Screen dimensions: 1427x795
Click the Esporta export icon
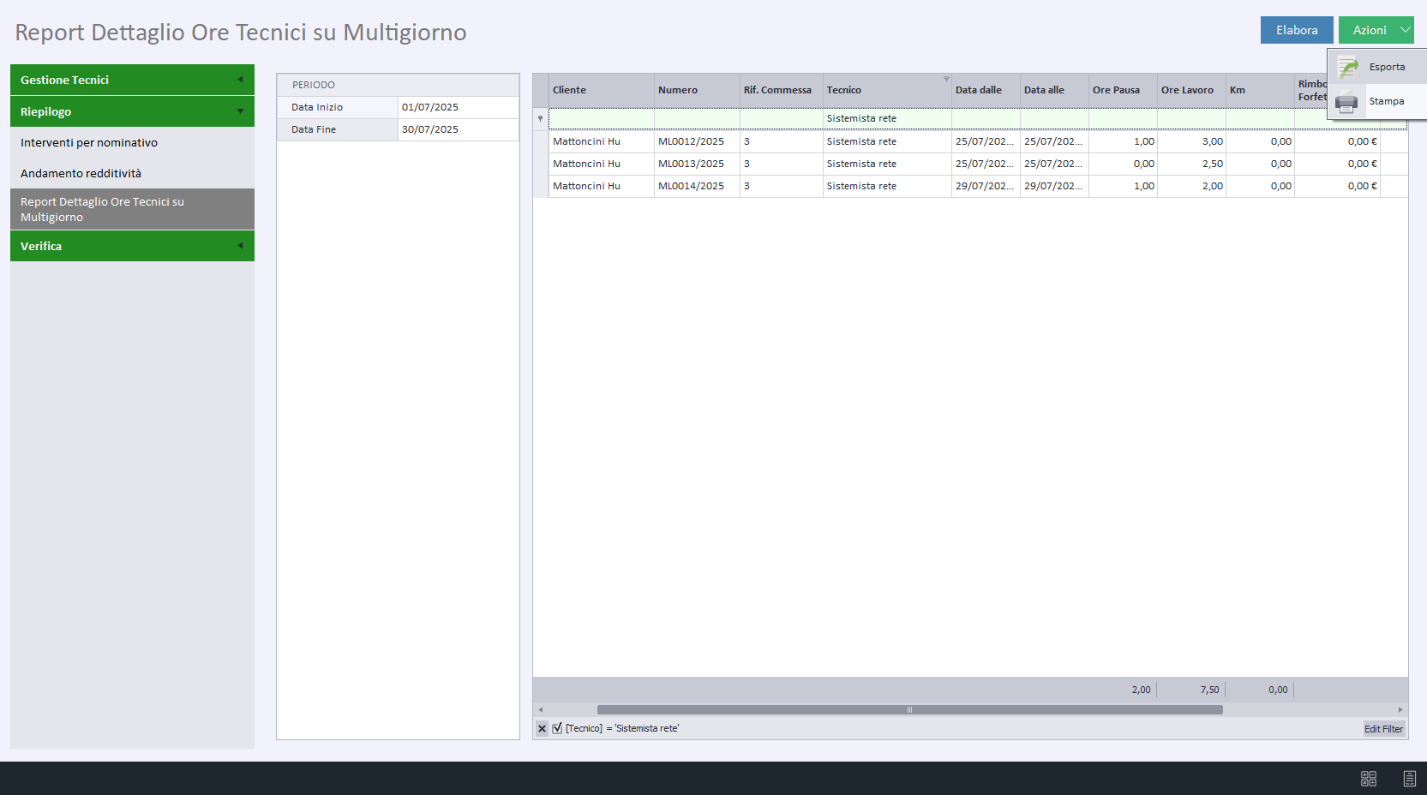[x=1347, y=67]
